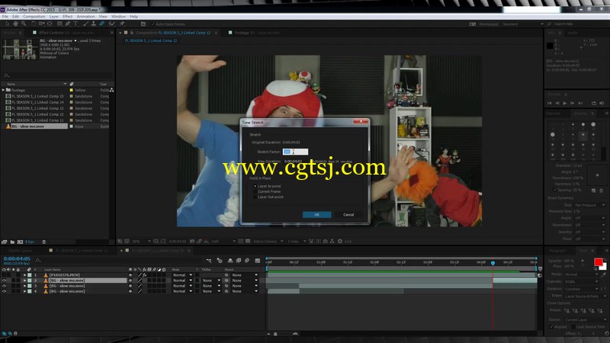Open the File menu
The width and height of the screenshot is (610, 343).
click(x=5, y=17)
